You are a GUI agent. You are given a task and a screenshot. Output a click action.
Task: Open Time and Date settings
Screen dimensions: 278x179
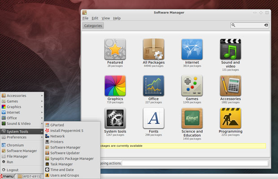(72, 170)
